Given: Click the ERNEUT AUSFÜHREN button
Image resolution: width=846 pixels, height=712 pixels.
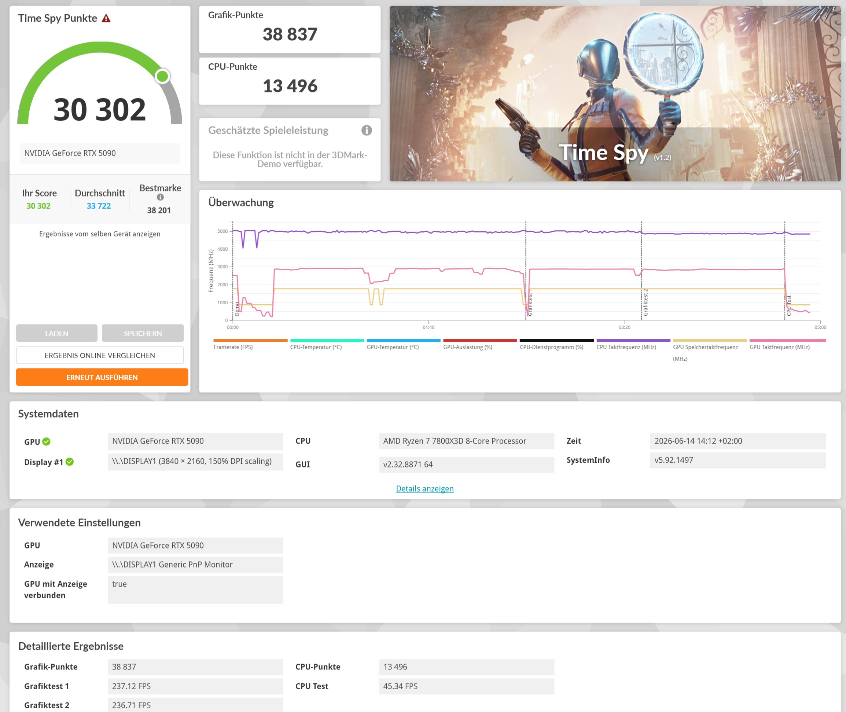Looking at the screenshot, I should 102,377.
